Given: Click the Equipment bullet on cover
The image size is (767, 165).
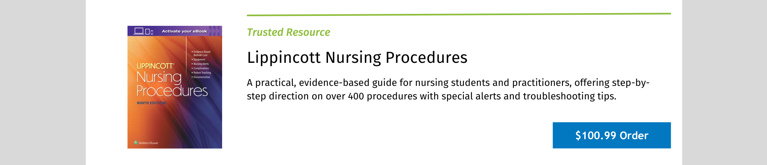Looking at the screenshot, I should coord(199,60).
